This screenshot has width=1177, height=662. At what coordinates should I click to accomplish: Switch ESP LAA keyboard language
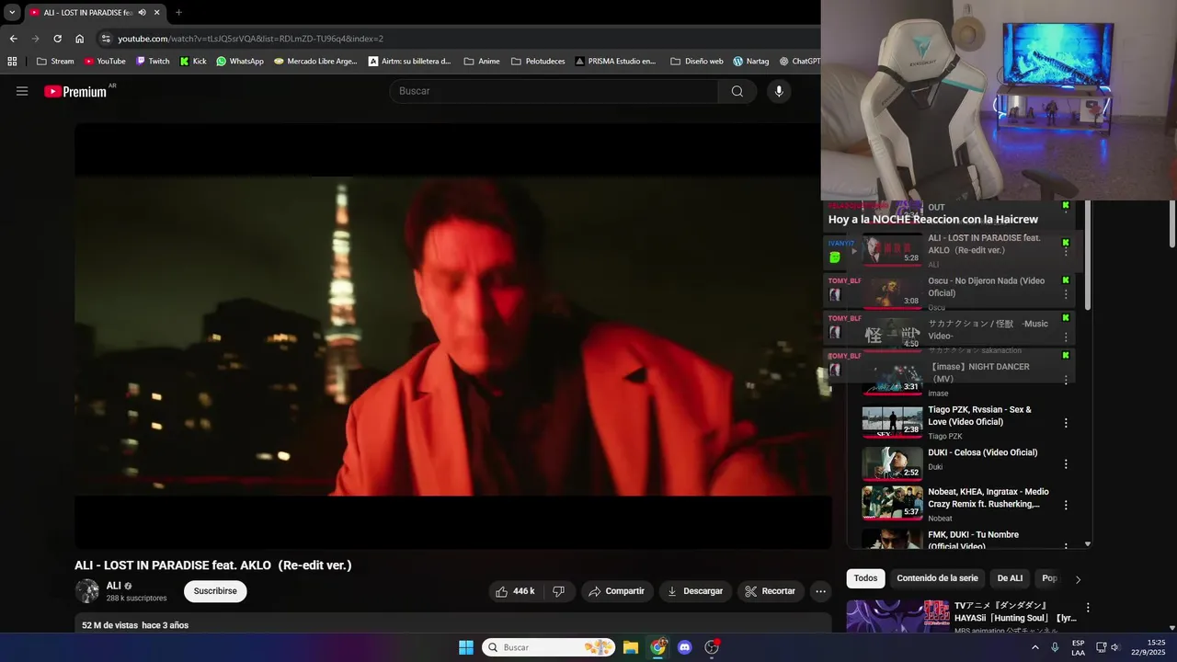[x=1078, y=647]
